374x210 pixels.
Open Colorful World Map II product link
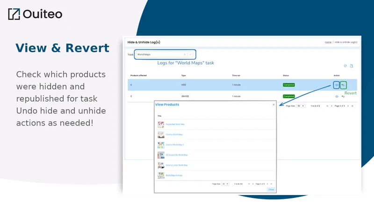click(174, 145)
